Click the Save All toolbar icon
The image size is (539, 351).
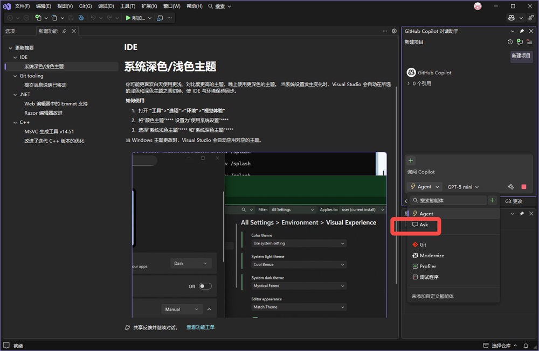click(x=81, y=18)
